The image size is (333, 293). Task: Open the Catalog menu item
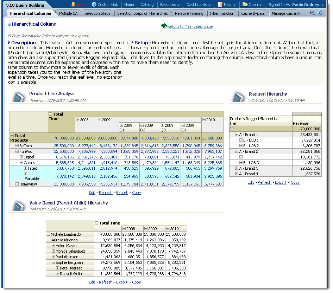click(147, 5)
